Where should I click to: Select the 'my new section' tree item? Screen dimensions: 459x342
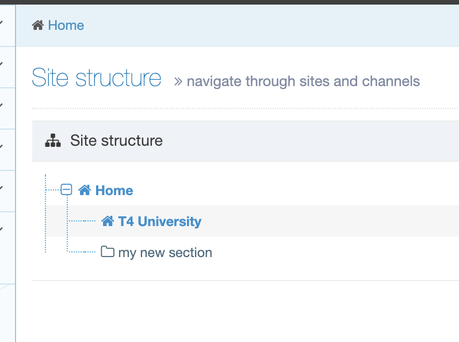click(x=165, y=252)
